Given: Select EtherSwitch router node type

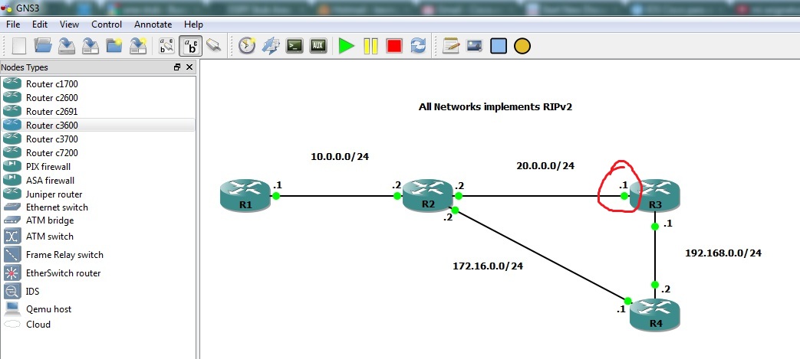Looking at the screenshot, I should pos(98,273).
